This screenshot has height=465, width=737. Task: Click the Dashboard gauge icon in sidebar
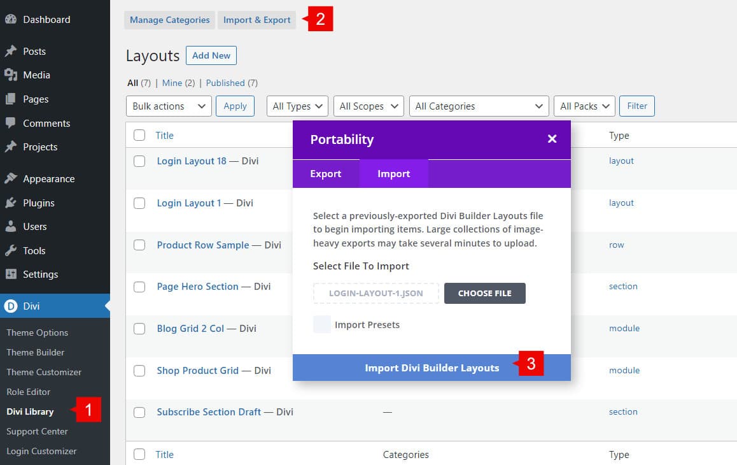[x=10, y=19]
